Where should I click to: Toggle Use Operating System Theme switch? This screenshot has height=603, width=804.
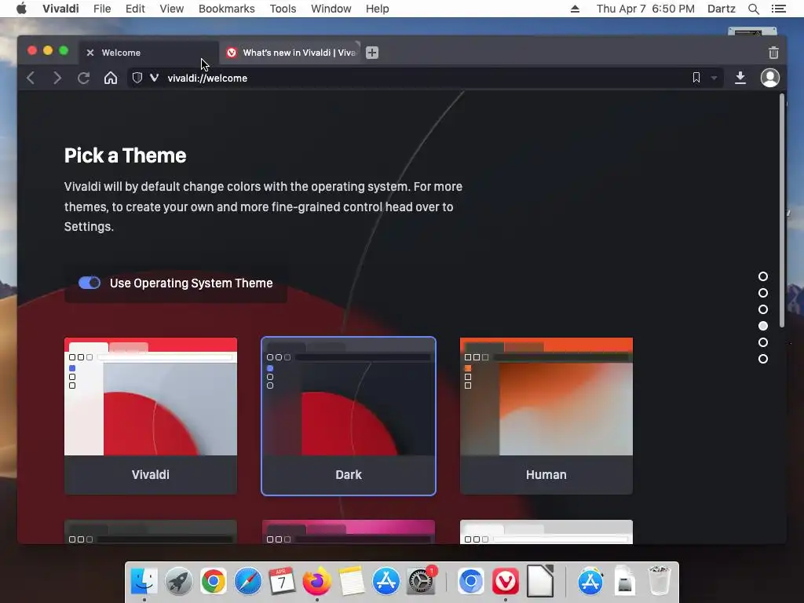pyautogui.click(x=90, y=283)
